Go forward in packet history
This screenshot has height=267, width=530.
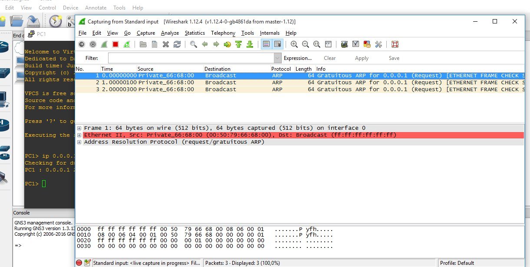(x=216, y=44)
